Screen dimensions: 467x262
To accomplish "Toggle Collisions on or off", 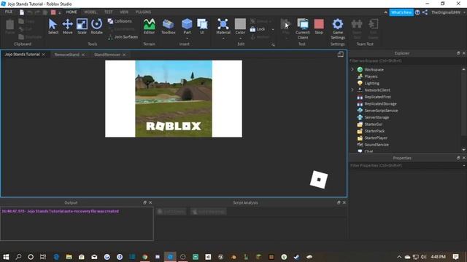I will (120, 21).
